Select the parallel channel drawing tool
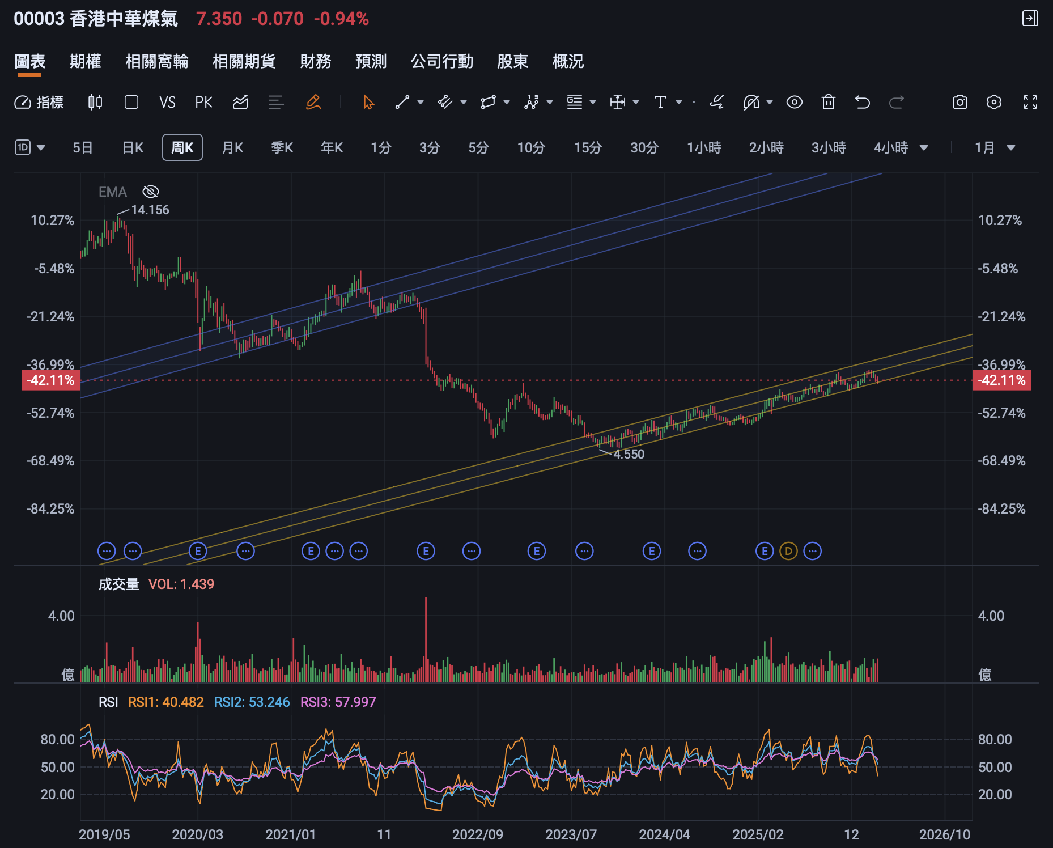This screenshot has height=848, width=1053. tap(445, 102)
